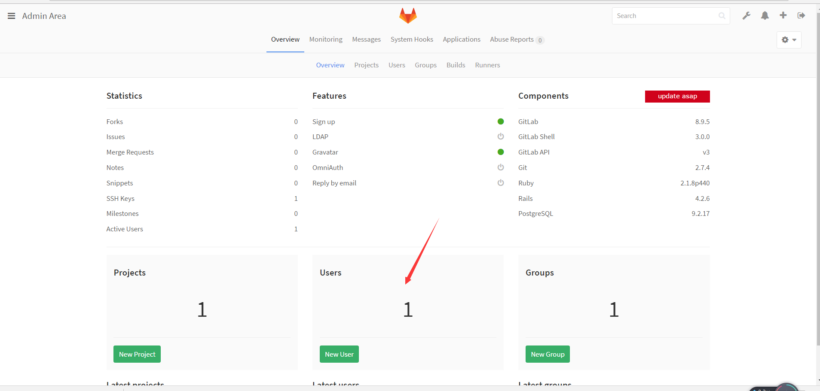Open the Monitoring tab
This screenshot has height=391, width=820.
[326, 39]
